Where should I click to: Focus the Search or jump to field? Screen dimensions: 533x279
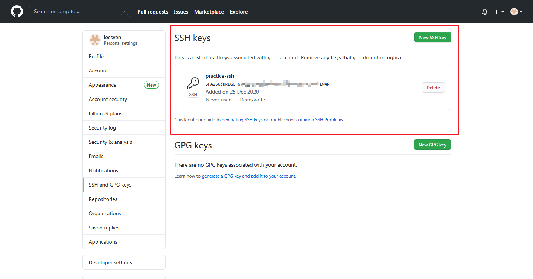point(80,11)
